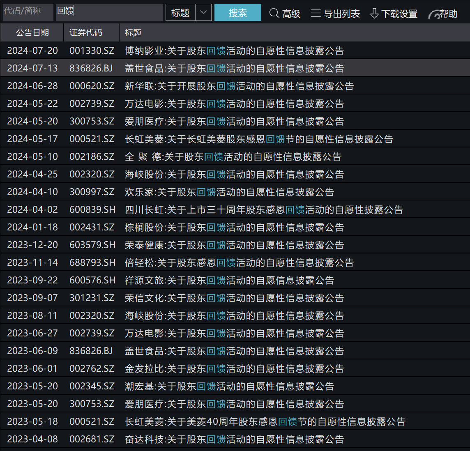Click the 标题 column header
This screenshot has height=451, width=470.
click(x=133, y=33)
